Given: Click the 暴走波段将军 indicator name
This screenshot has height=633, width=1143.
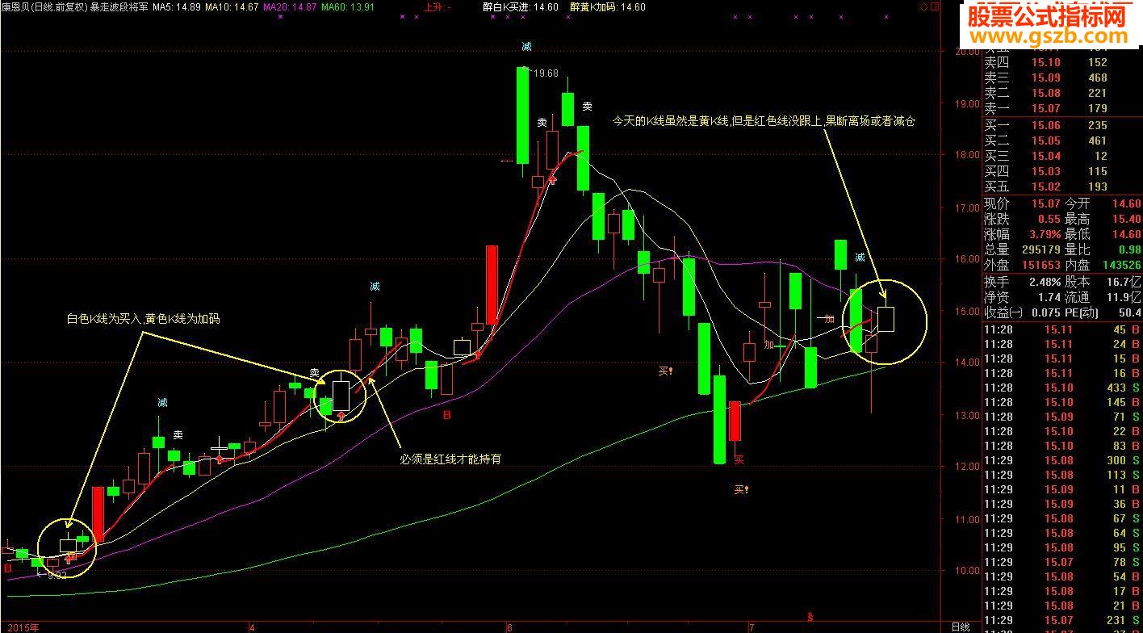Looking at the screenshot, I should pos(118,6).
